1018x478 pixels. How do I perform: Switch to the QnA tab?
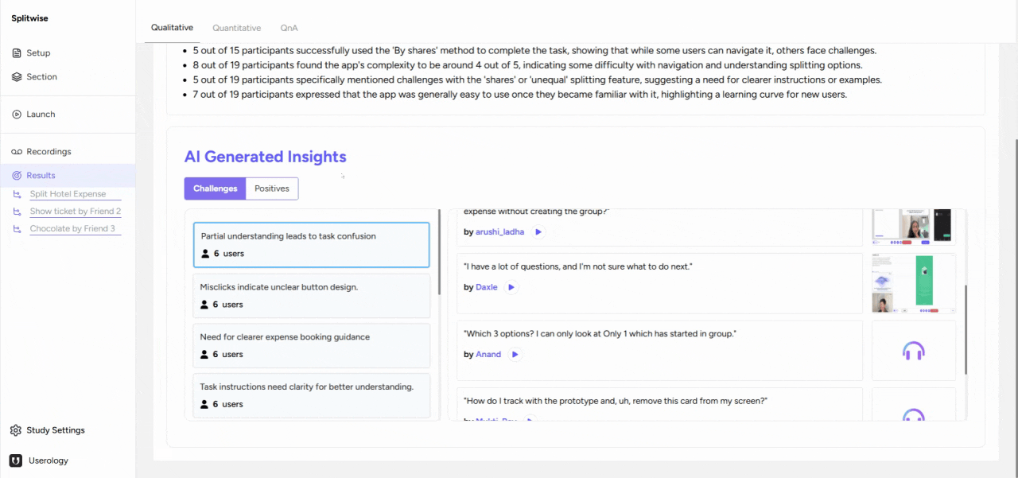289,28
